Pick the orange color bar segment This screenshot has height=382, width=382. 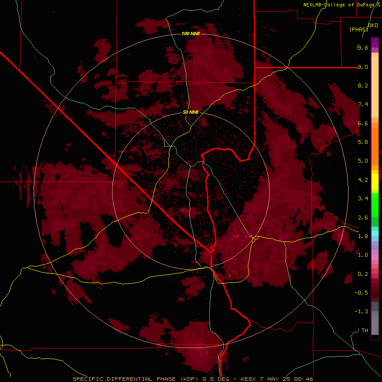tap(375, 147)
